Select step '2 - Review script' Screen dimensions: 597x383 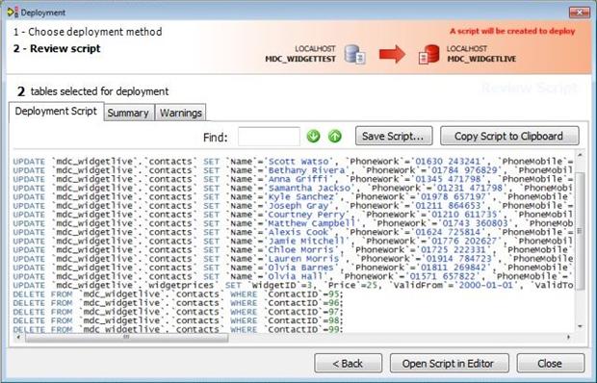57,49
